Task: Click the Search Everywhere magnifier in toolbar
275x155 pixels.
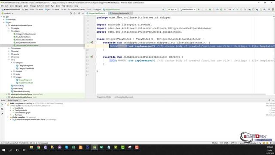Action: pos(269,9)
